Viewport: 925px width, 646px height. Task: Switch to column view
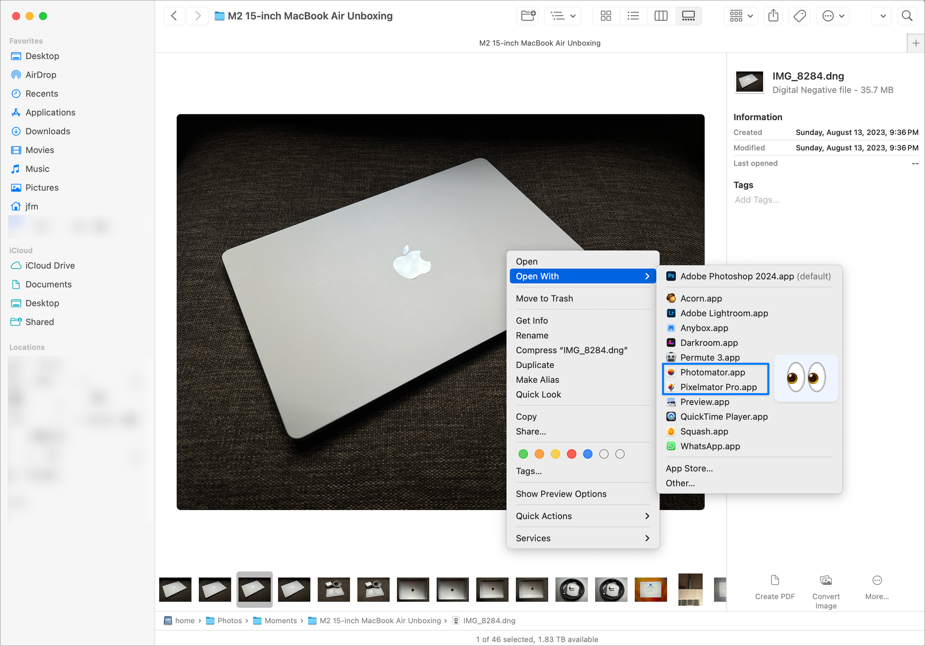(x=660, y=16)
